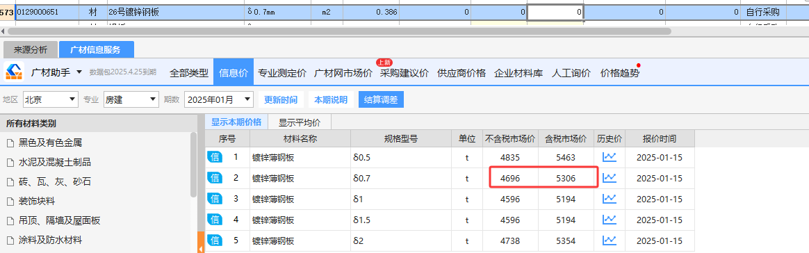
Task: Click the 信 badge on row 2
Action: 215,178
